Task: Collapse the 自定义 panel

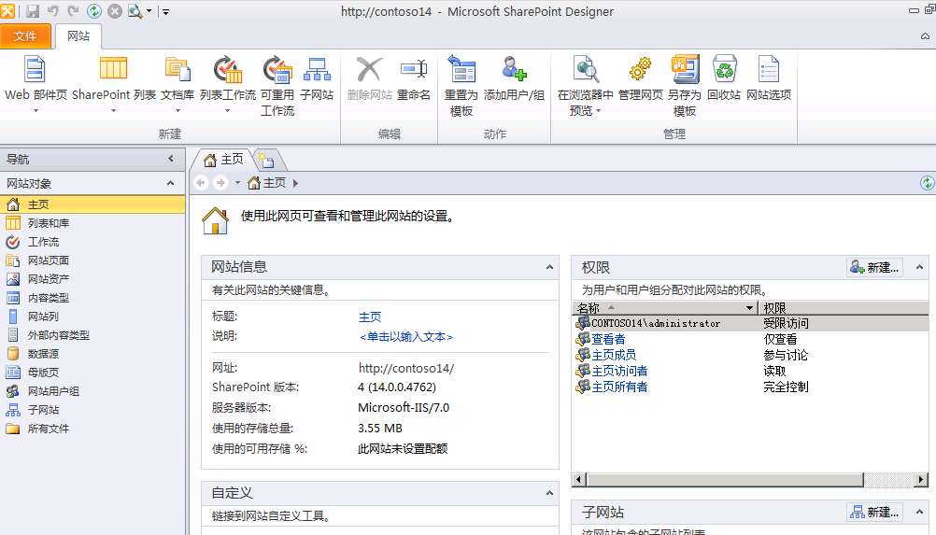Action: point(549,493)
